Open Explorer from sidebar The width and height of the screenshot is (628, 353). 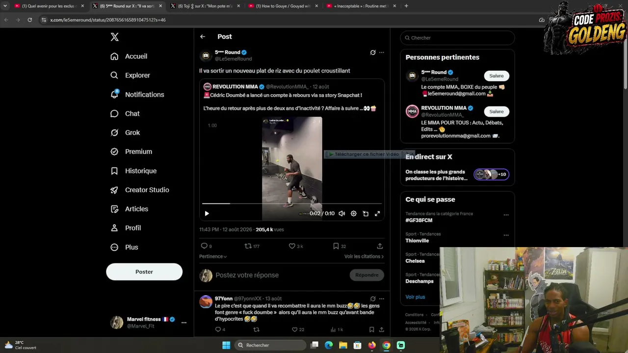pyautogui.click(x=130, y=76)
